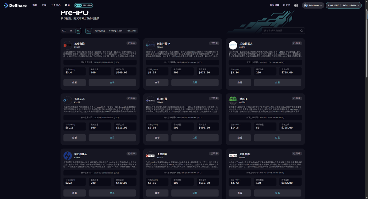The height and width of the screenshot is (199, 368).
Task: Open the NEW PRE-IPO nav badge
Action: pyautogui.click(x=83, y=5)
